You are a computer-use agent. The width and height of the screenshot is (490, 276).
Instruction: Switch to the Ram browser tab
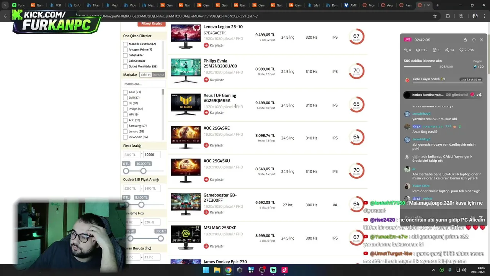[405, 5]
